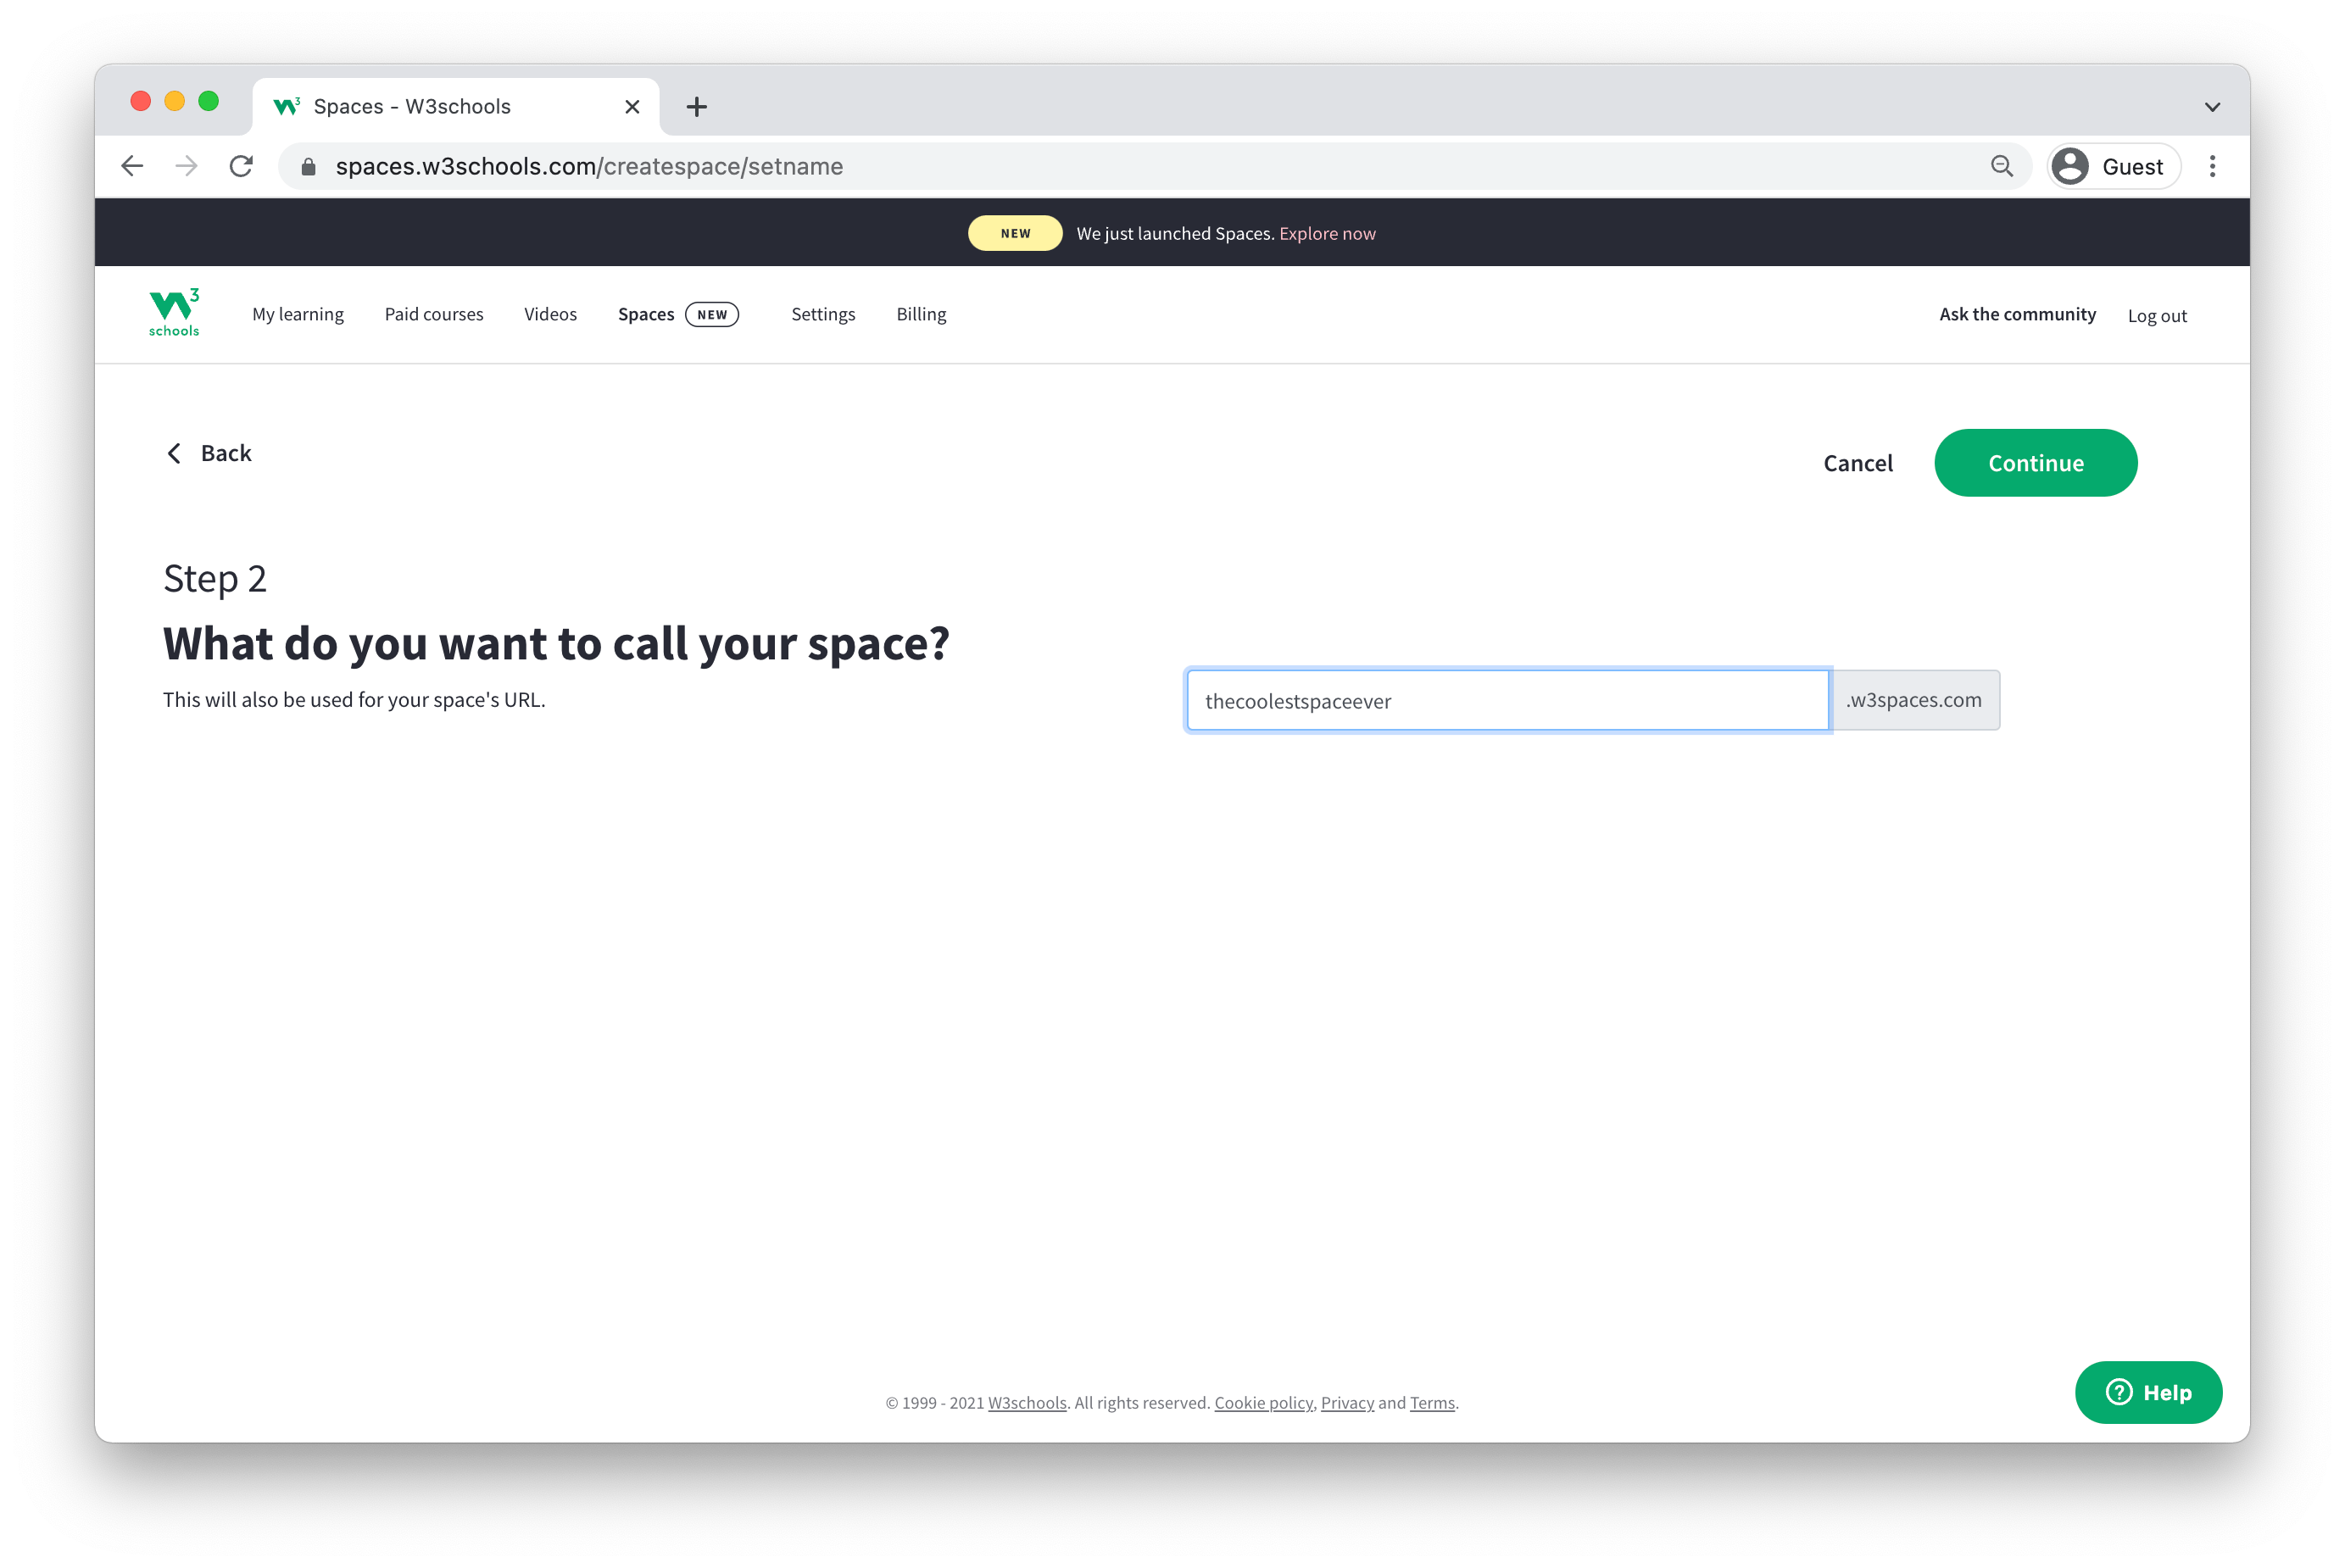Click the Back navigation arrow icon
The width and height of the screenshot is (2345, 1568).
[x=175, y=453]
